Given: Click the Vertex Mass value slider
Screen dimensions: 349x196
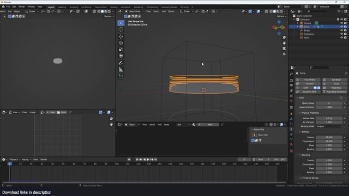Looking at the screenshot, I should pyautogui.click(x=329, y=118).
